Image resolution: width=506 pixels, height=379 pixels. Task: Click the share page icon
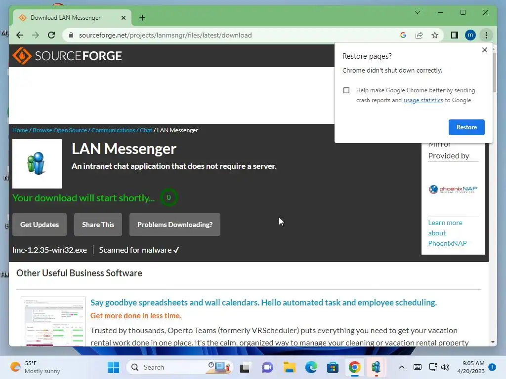click(x=419, y=35)
